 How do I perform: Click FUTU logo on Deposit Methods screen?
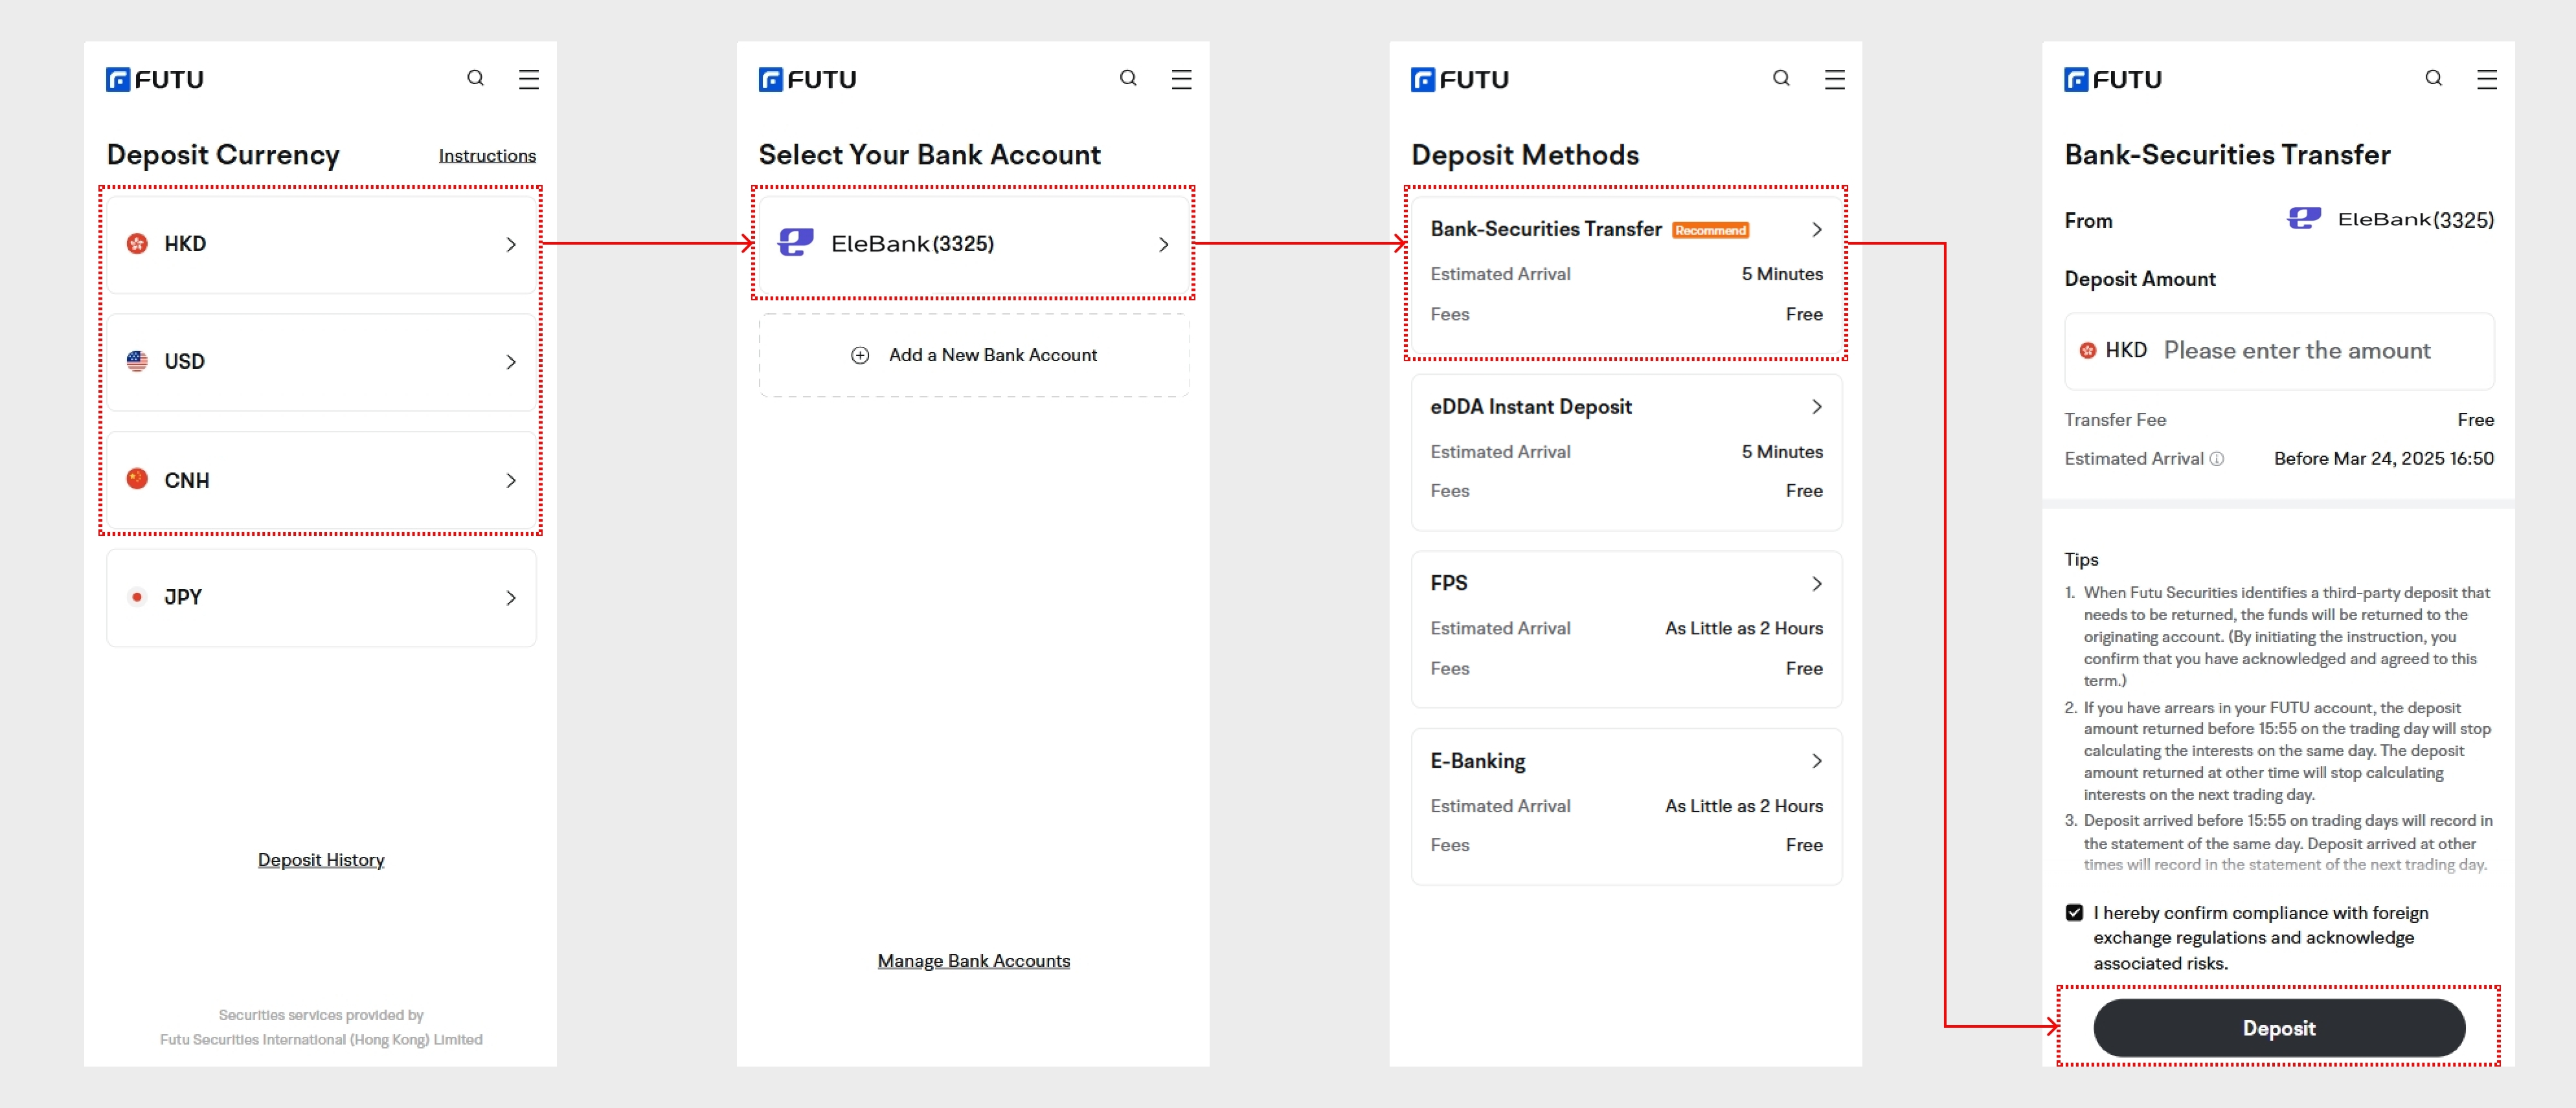pos(1460,79)
